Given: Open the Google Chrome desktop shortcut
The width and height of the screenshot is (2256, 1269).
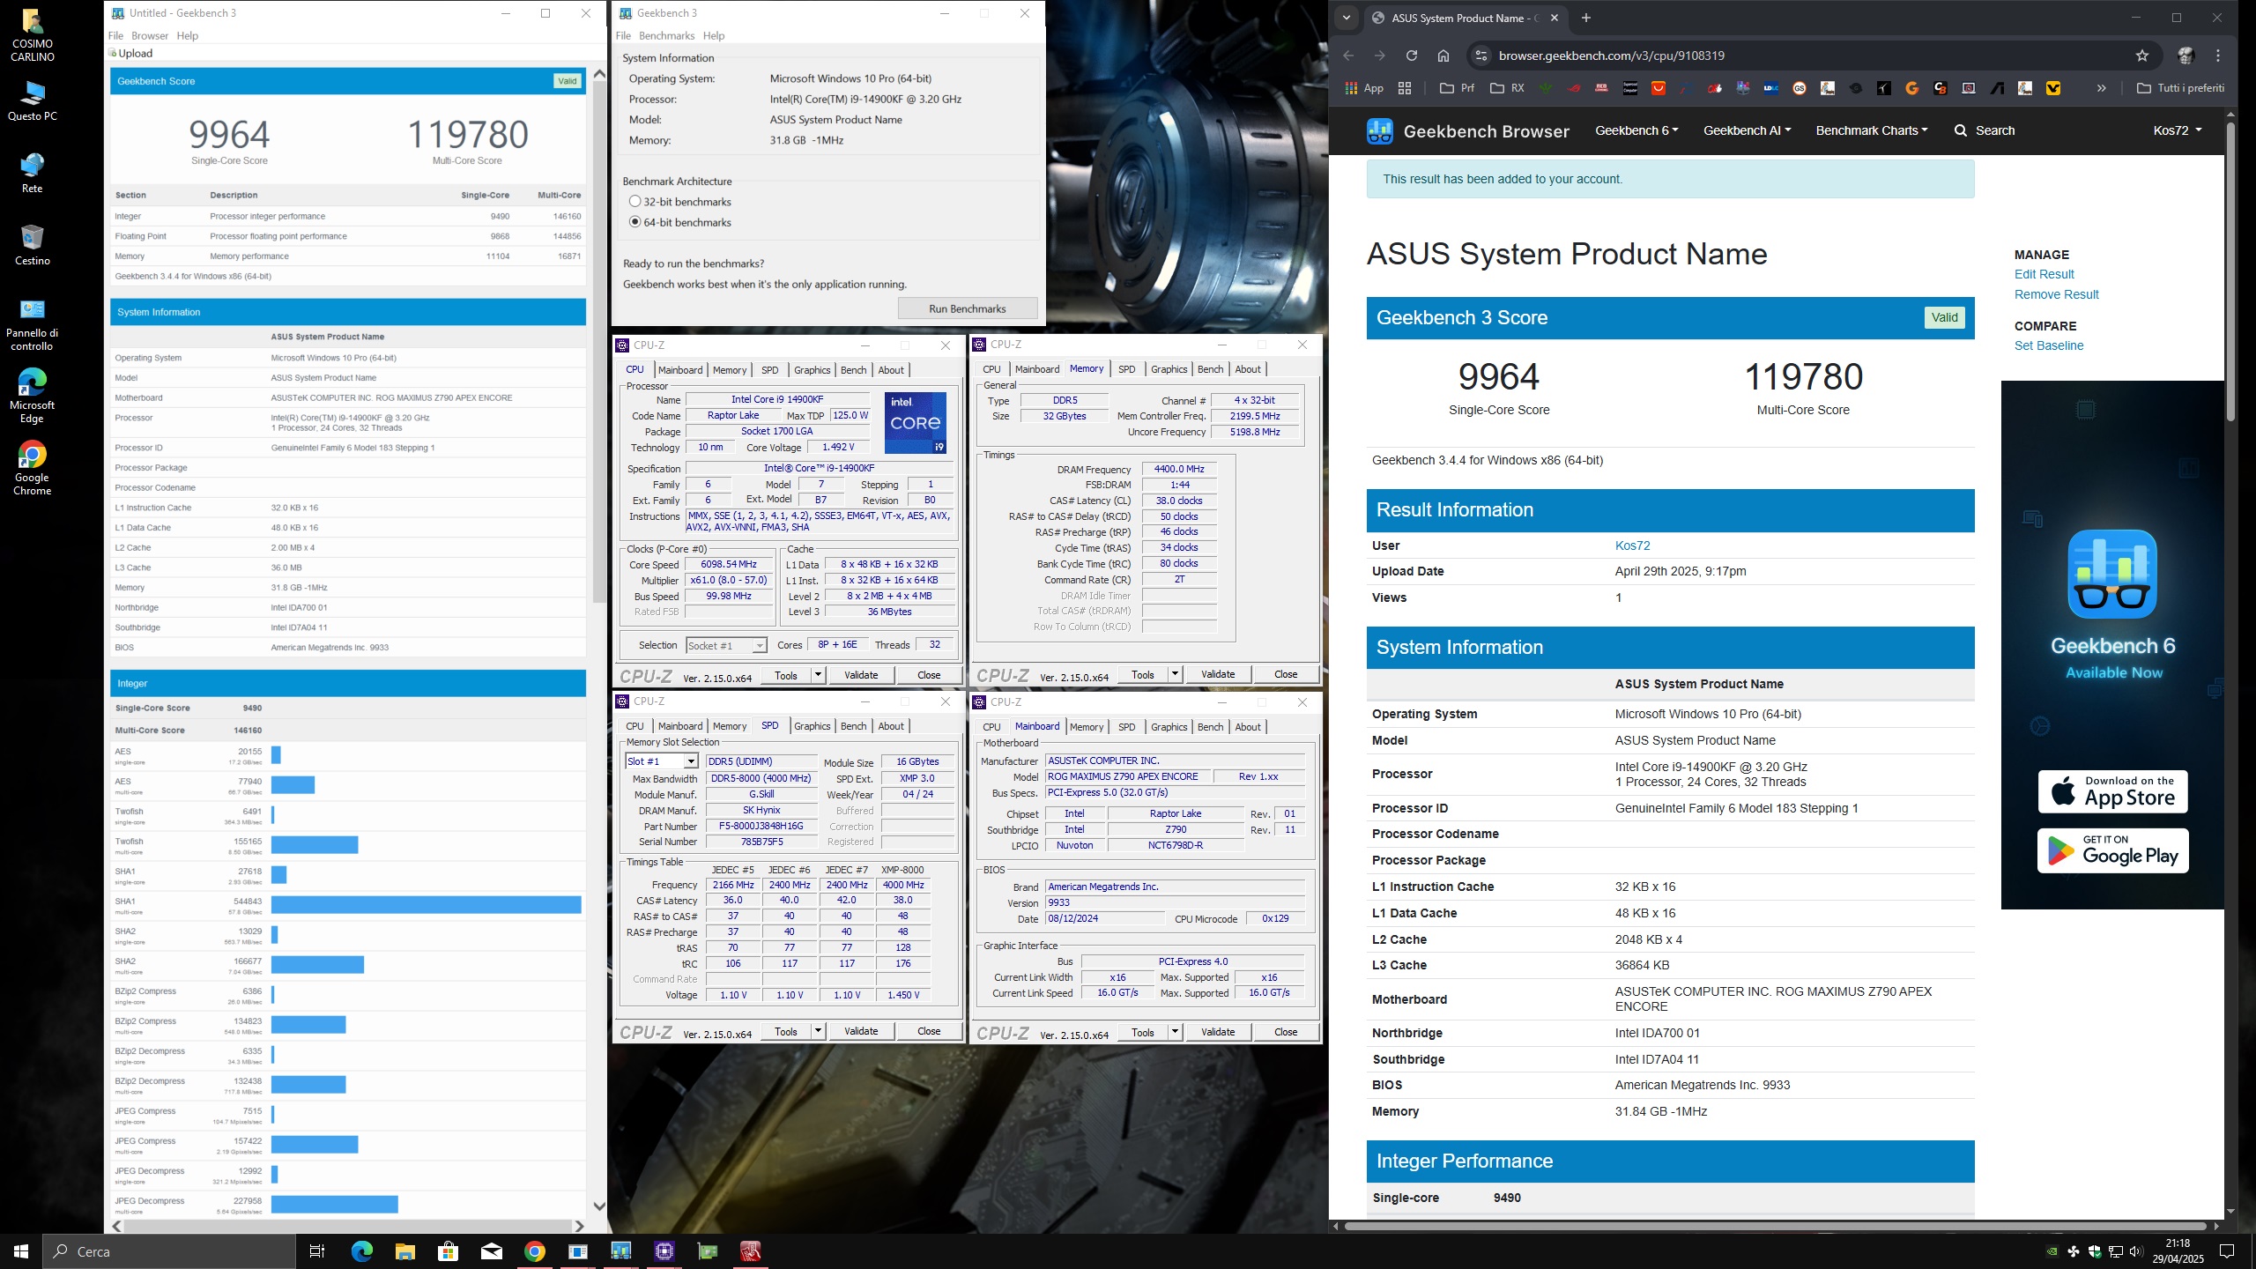Looking at the screenshot, I should pyautogui.click(x=33, y=468).
